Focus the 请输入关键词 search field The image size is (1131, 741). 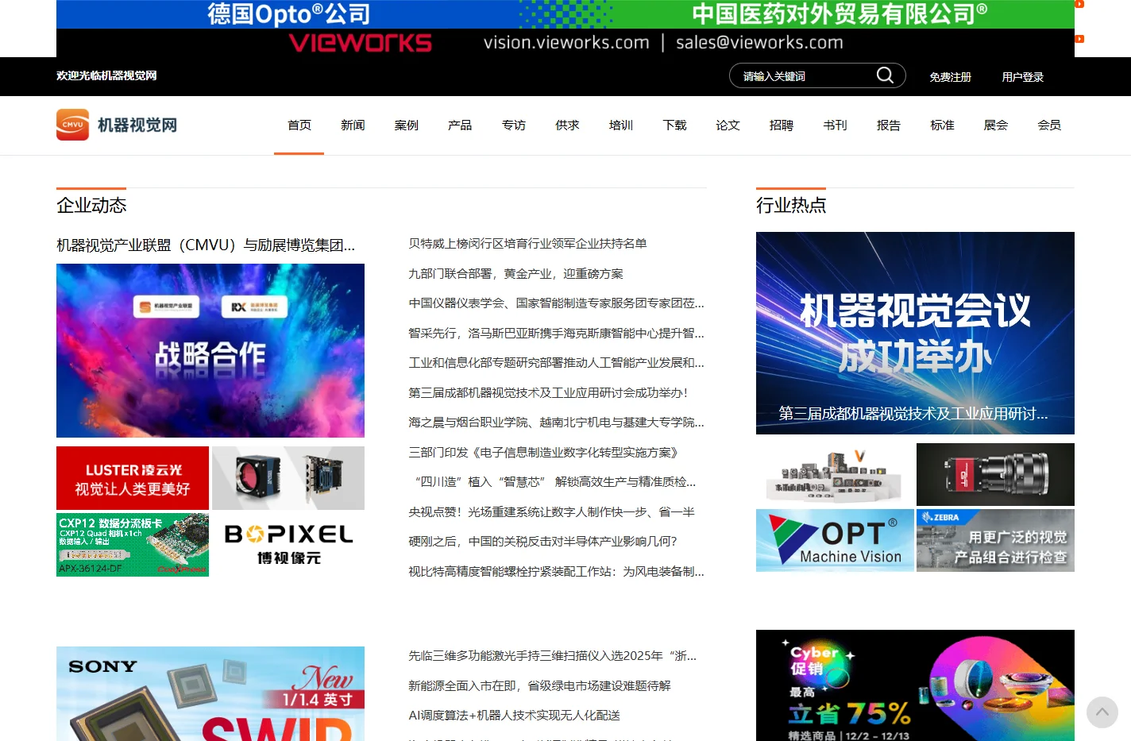click(x=804, y=76)
